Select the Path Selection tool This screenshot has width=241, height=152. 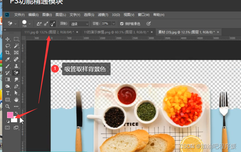(16, 93)
